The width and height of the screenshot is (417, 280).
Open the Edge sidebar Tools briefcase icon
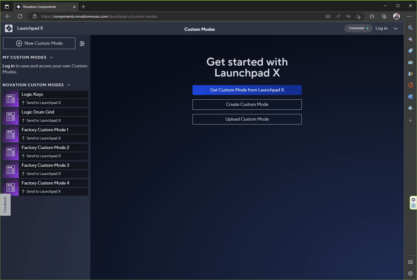(410, 62)
